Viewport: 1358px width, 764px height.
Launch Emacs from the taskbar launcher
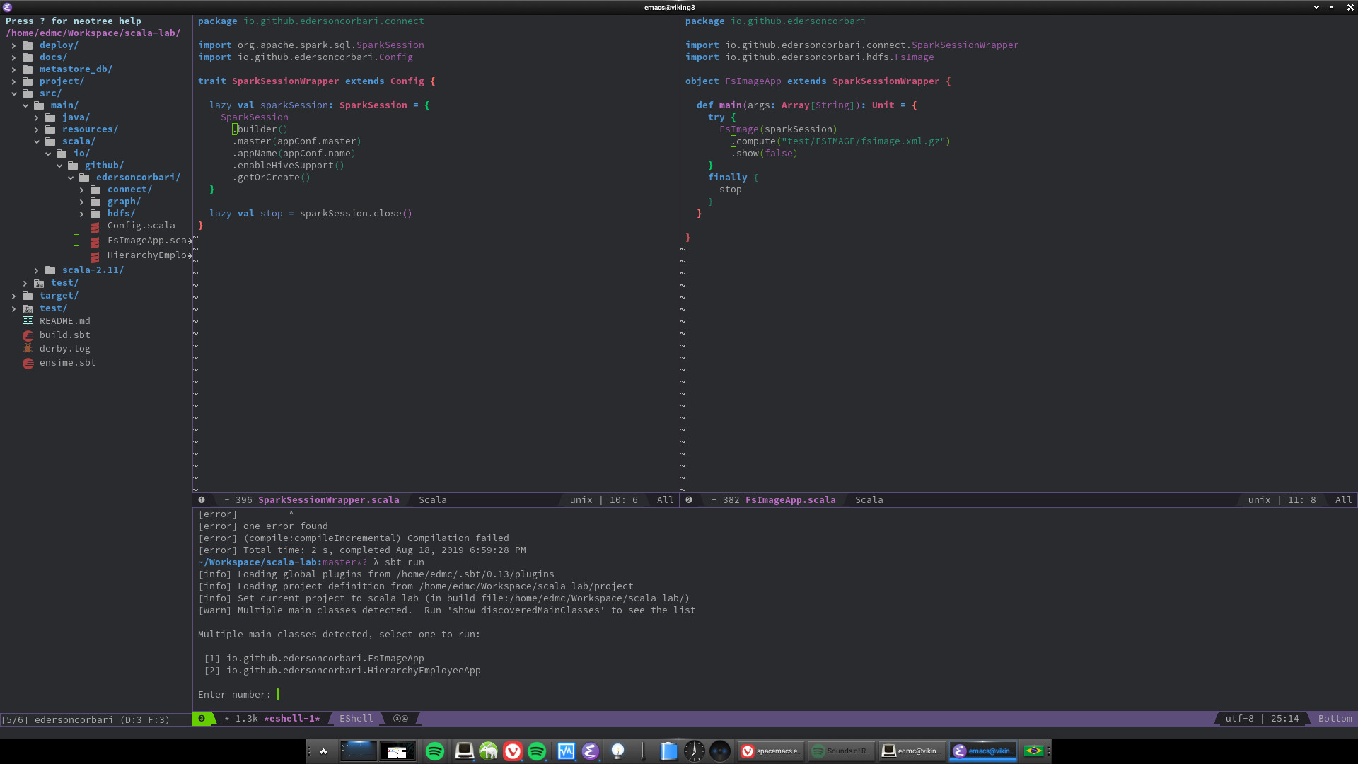591,751
